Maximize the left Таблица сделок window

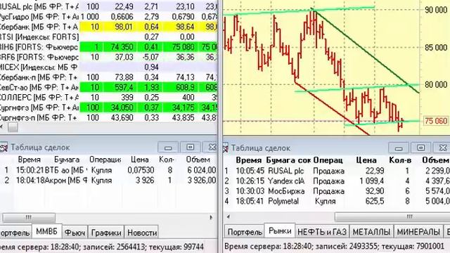tap(190, 148)
